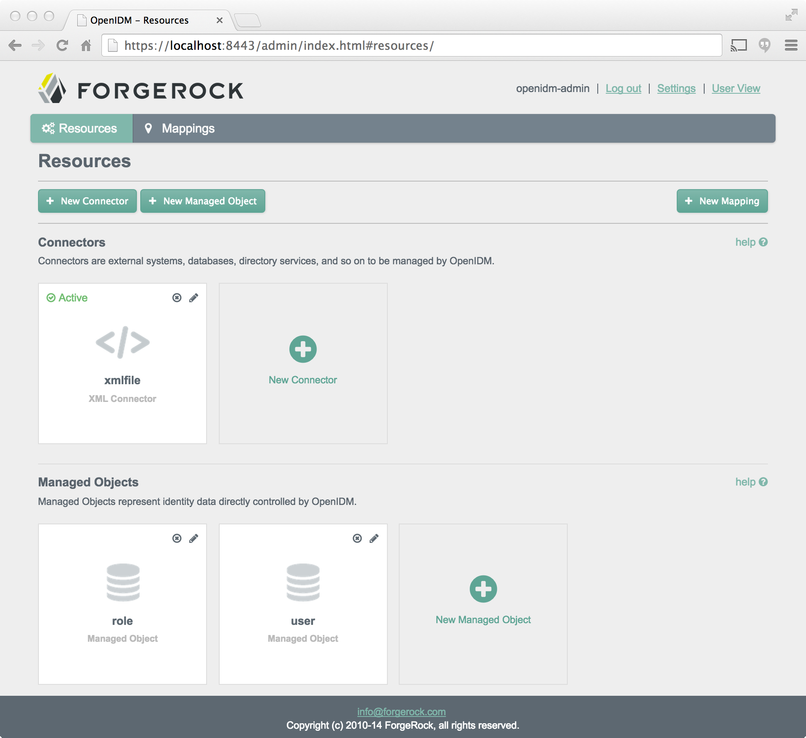Select the Resources navigation tab
The width and height of the screenshot is (806, 738).
(81, 128)
